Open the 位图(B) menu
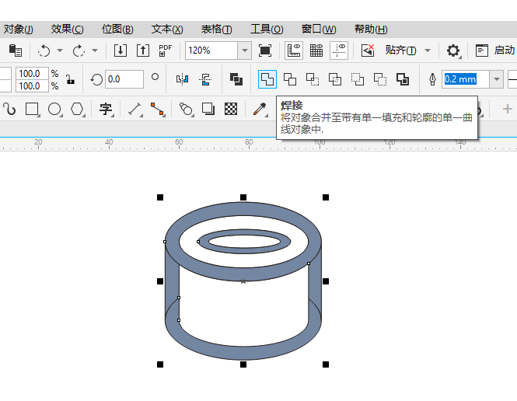This screenshot has height=401, width=517. coord(117,29)
